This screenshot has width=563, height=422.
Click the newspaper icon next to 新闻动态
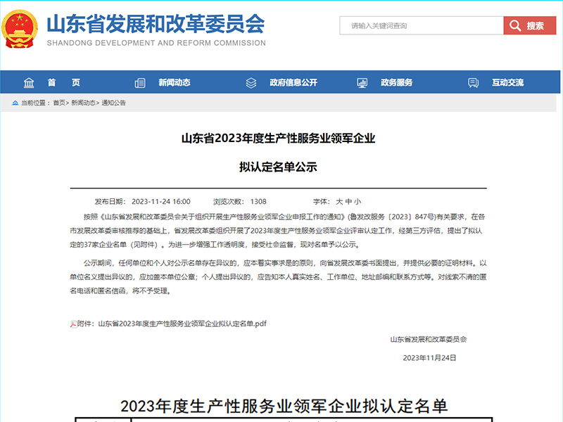tap(139, 82)
